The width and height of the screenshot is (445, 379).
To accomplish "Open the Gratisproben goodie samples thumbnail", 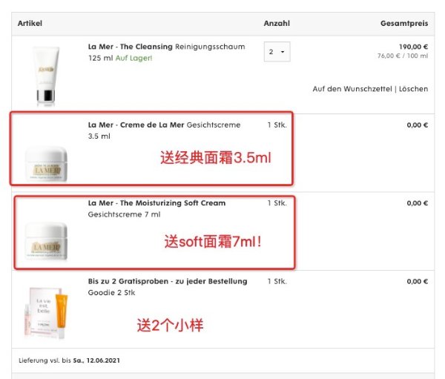I will (x=46, y=313).
